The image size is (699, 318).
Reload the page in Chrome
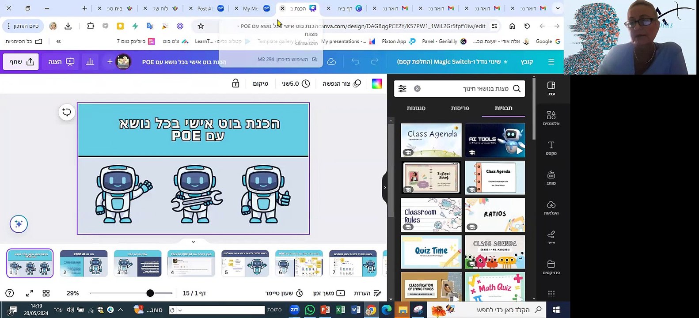tap(527, 26)
